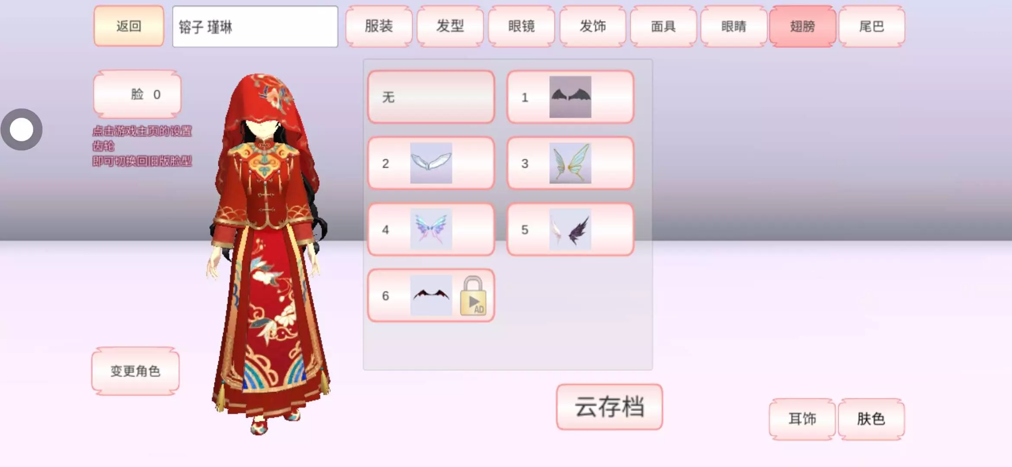Go to the 发饰 hair accessory tab

point(592,26)
